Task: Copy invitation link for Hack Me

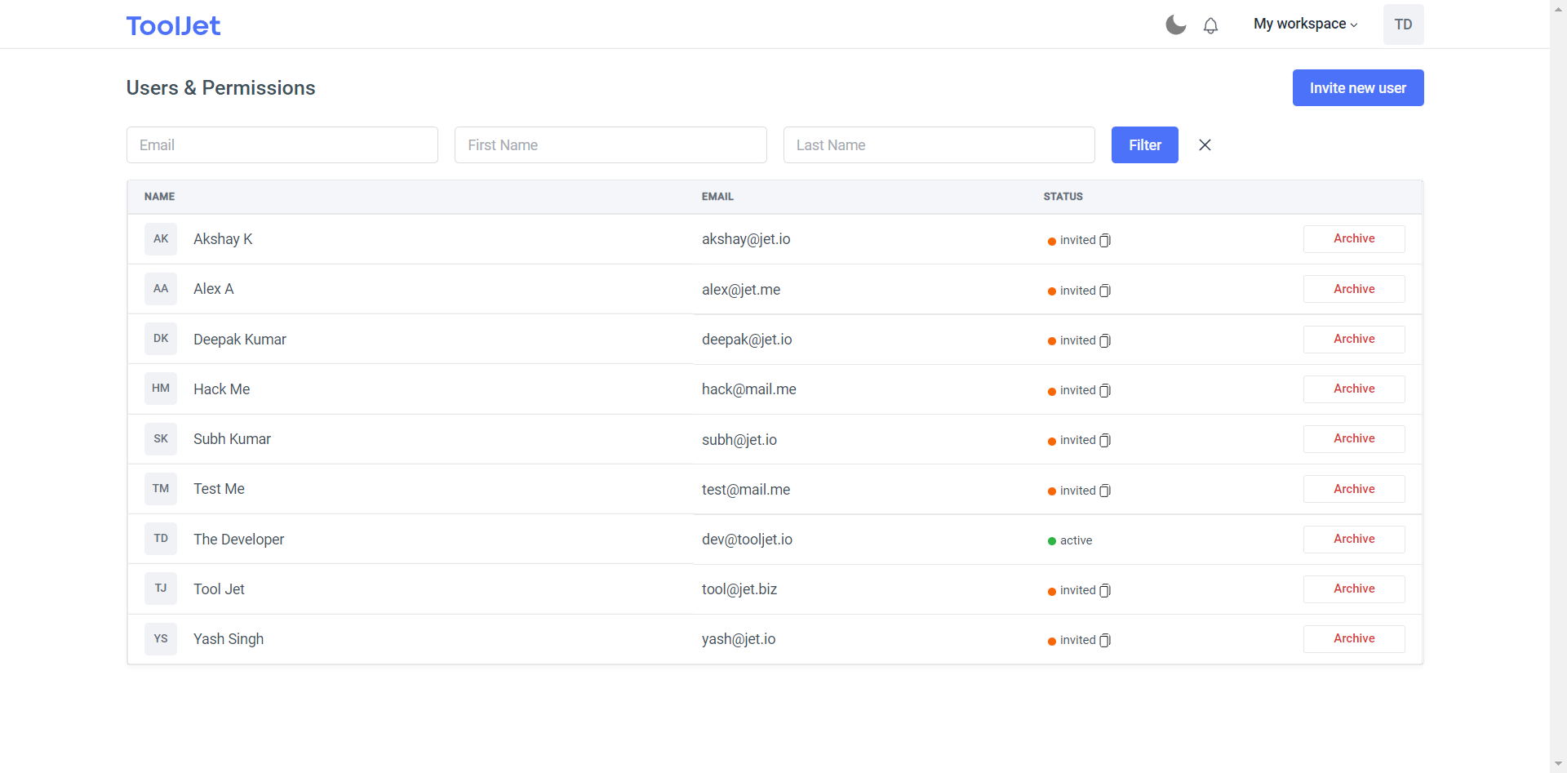Action: click(x=1105, y=390)
